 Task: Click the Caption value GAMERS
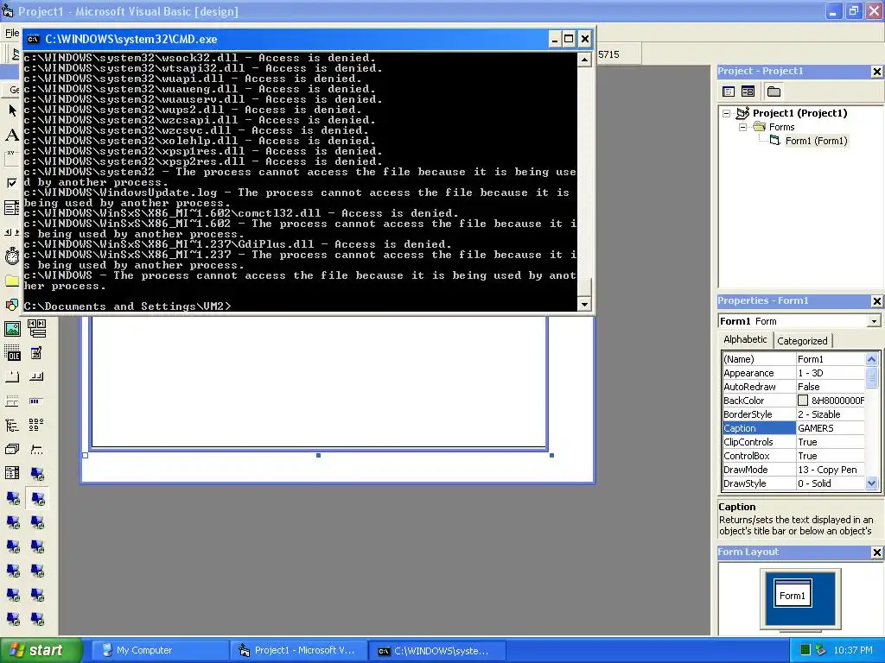[816, 428]
